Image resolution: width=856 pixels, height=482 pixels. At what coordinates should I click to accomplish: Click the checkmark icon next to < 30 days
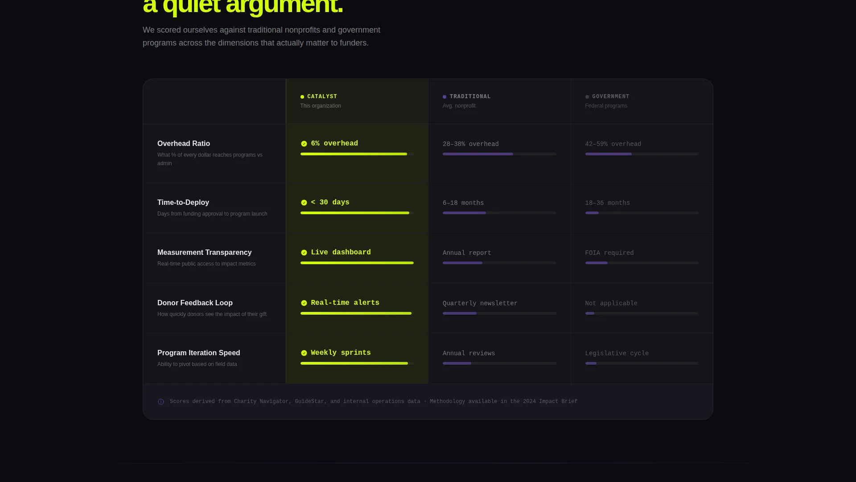(x=304, y=203)
